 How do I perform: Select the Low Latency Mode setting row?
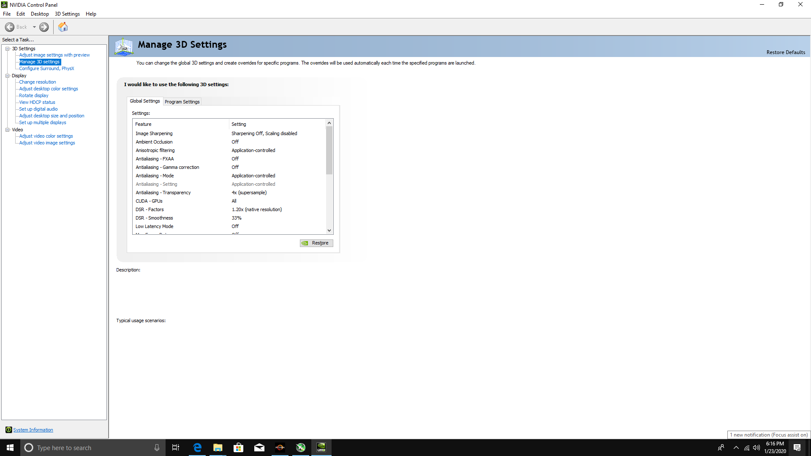tap(155, 226)
